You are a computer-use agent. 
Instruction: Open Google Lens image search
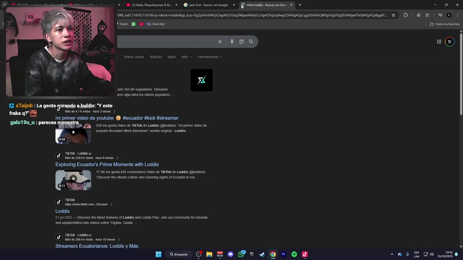tap(242, 42)
